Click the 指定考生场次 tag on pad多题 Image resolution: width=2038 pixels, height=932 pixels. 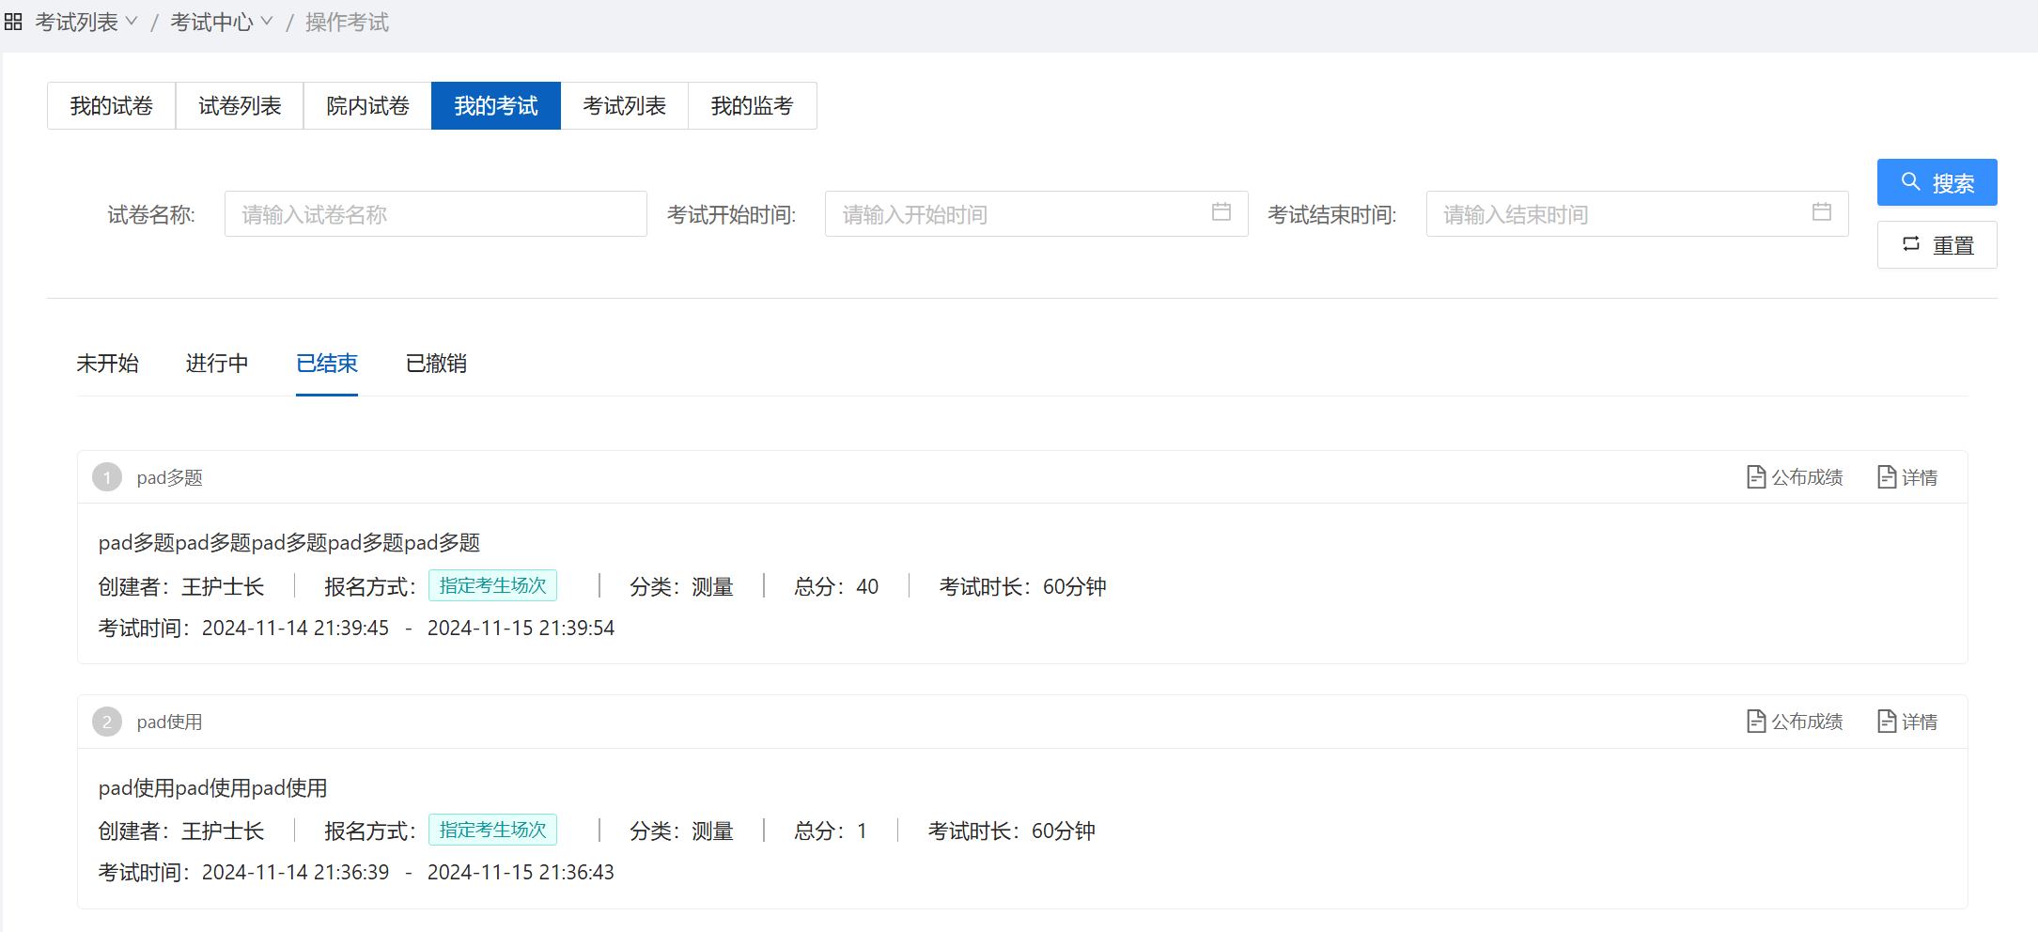tap(492, 585)
